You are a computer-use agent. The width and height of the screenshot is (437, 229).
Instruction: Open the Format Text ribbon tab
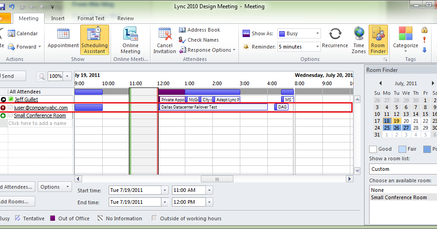pyautogui.click(x=91, y=18)
